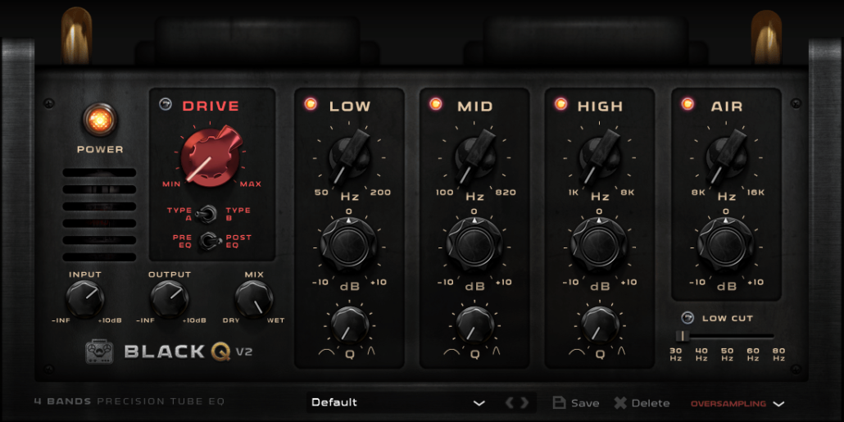Toggle the orange Power button
Image resolution: width=844 pixels, height=422 pixels.
pos(99,120)
